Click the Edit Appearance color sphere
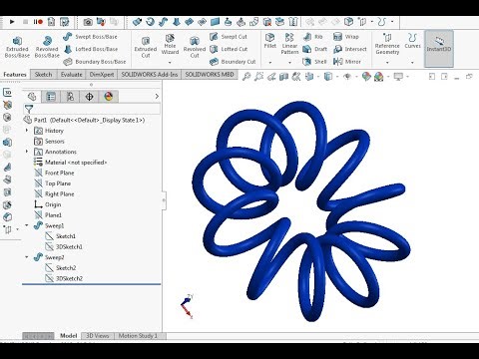 click(x=366, y=77)
